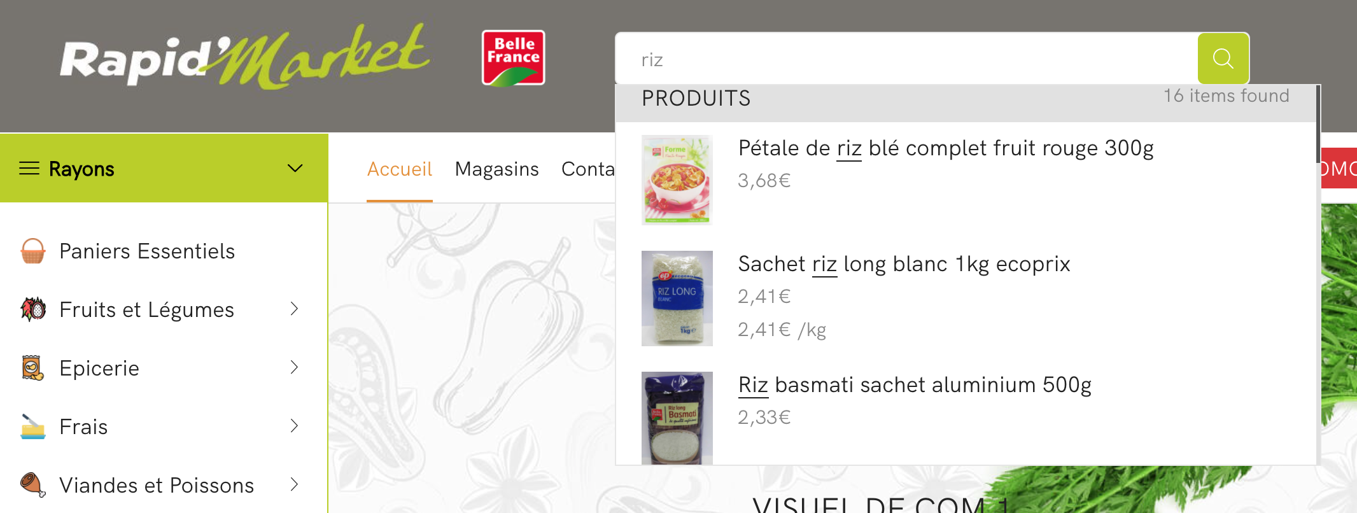This screenshot has height=513, width=1357.
Task: Expand the Fruits et Légumes submenu arrow
Action: (294, 309)
